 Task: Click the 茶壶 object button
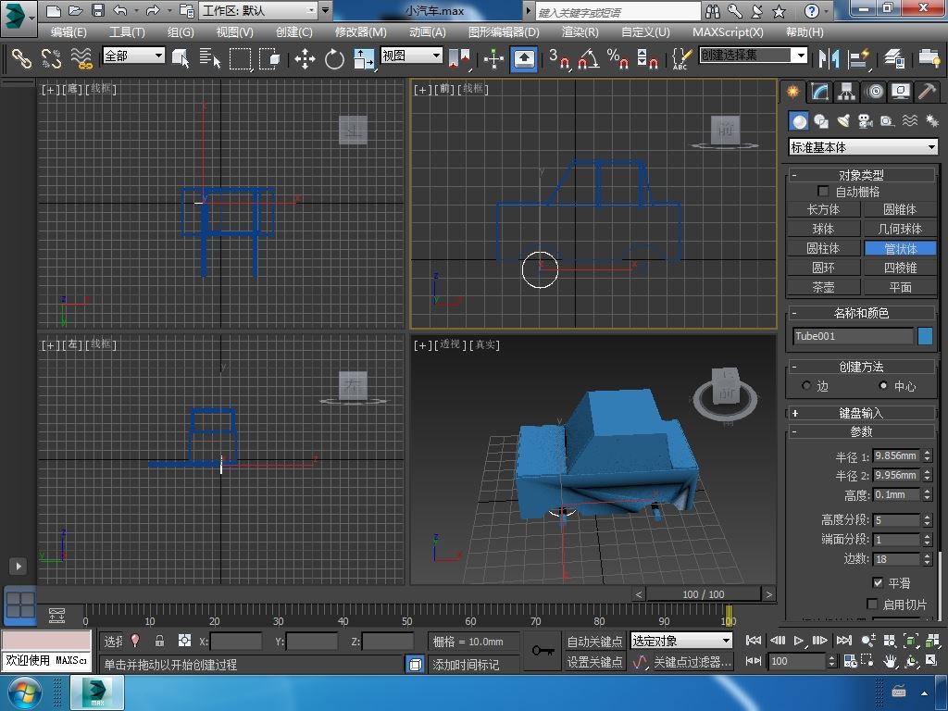823,287
